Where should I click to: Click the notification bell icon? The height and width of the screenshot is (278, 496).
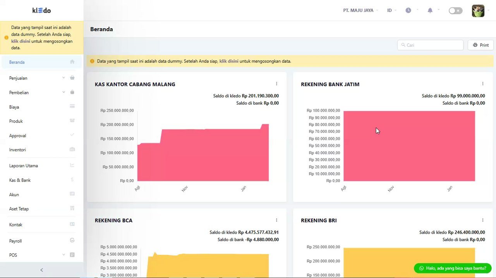[430, 10]
